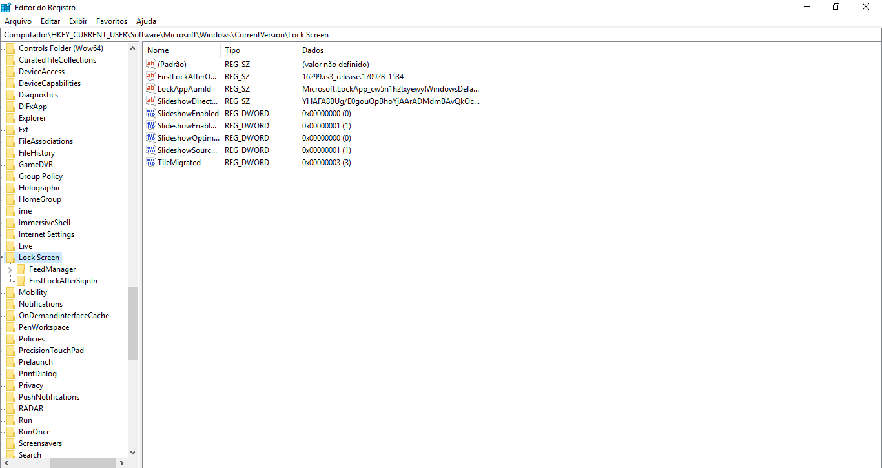Image resolution: width=882 pixels, height=468 pixels.
Task: Select the Live key in tree
Action: click(26, 246)
